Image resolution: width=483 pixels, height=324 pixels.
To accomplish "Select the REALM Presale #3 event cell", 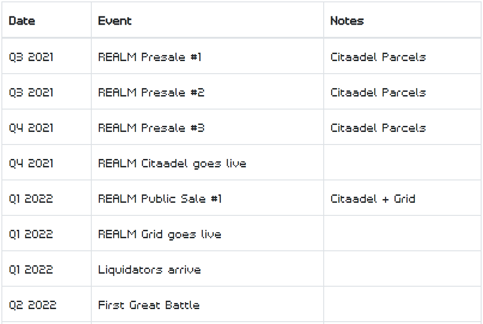I will tap(207, 127).
